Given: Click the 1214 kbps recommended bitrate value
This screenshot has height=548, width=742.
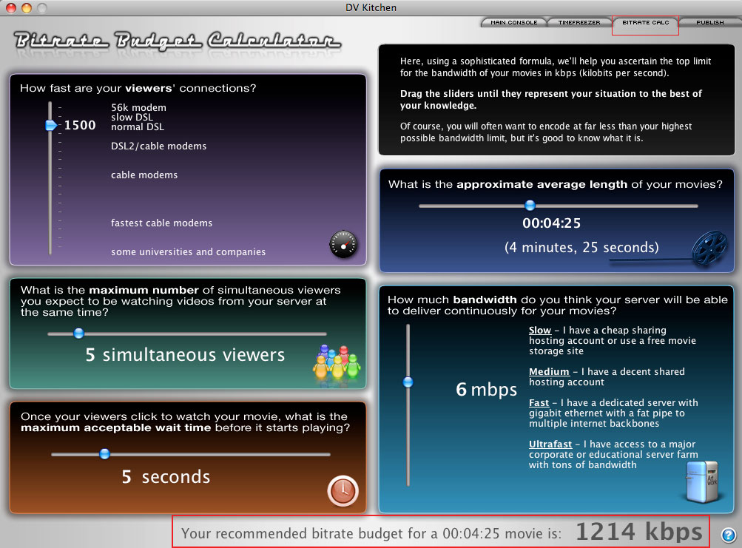Looking at the screenshot, I should point(638,532).
